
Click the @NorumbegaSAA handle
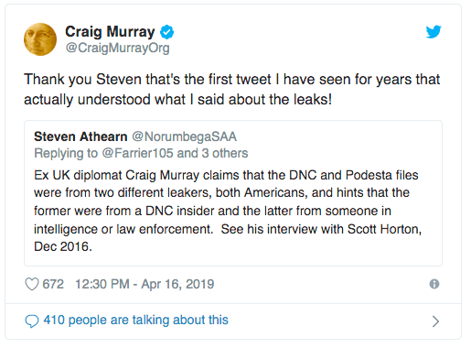pyautogui.click(x=184, y=136)
